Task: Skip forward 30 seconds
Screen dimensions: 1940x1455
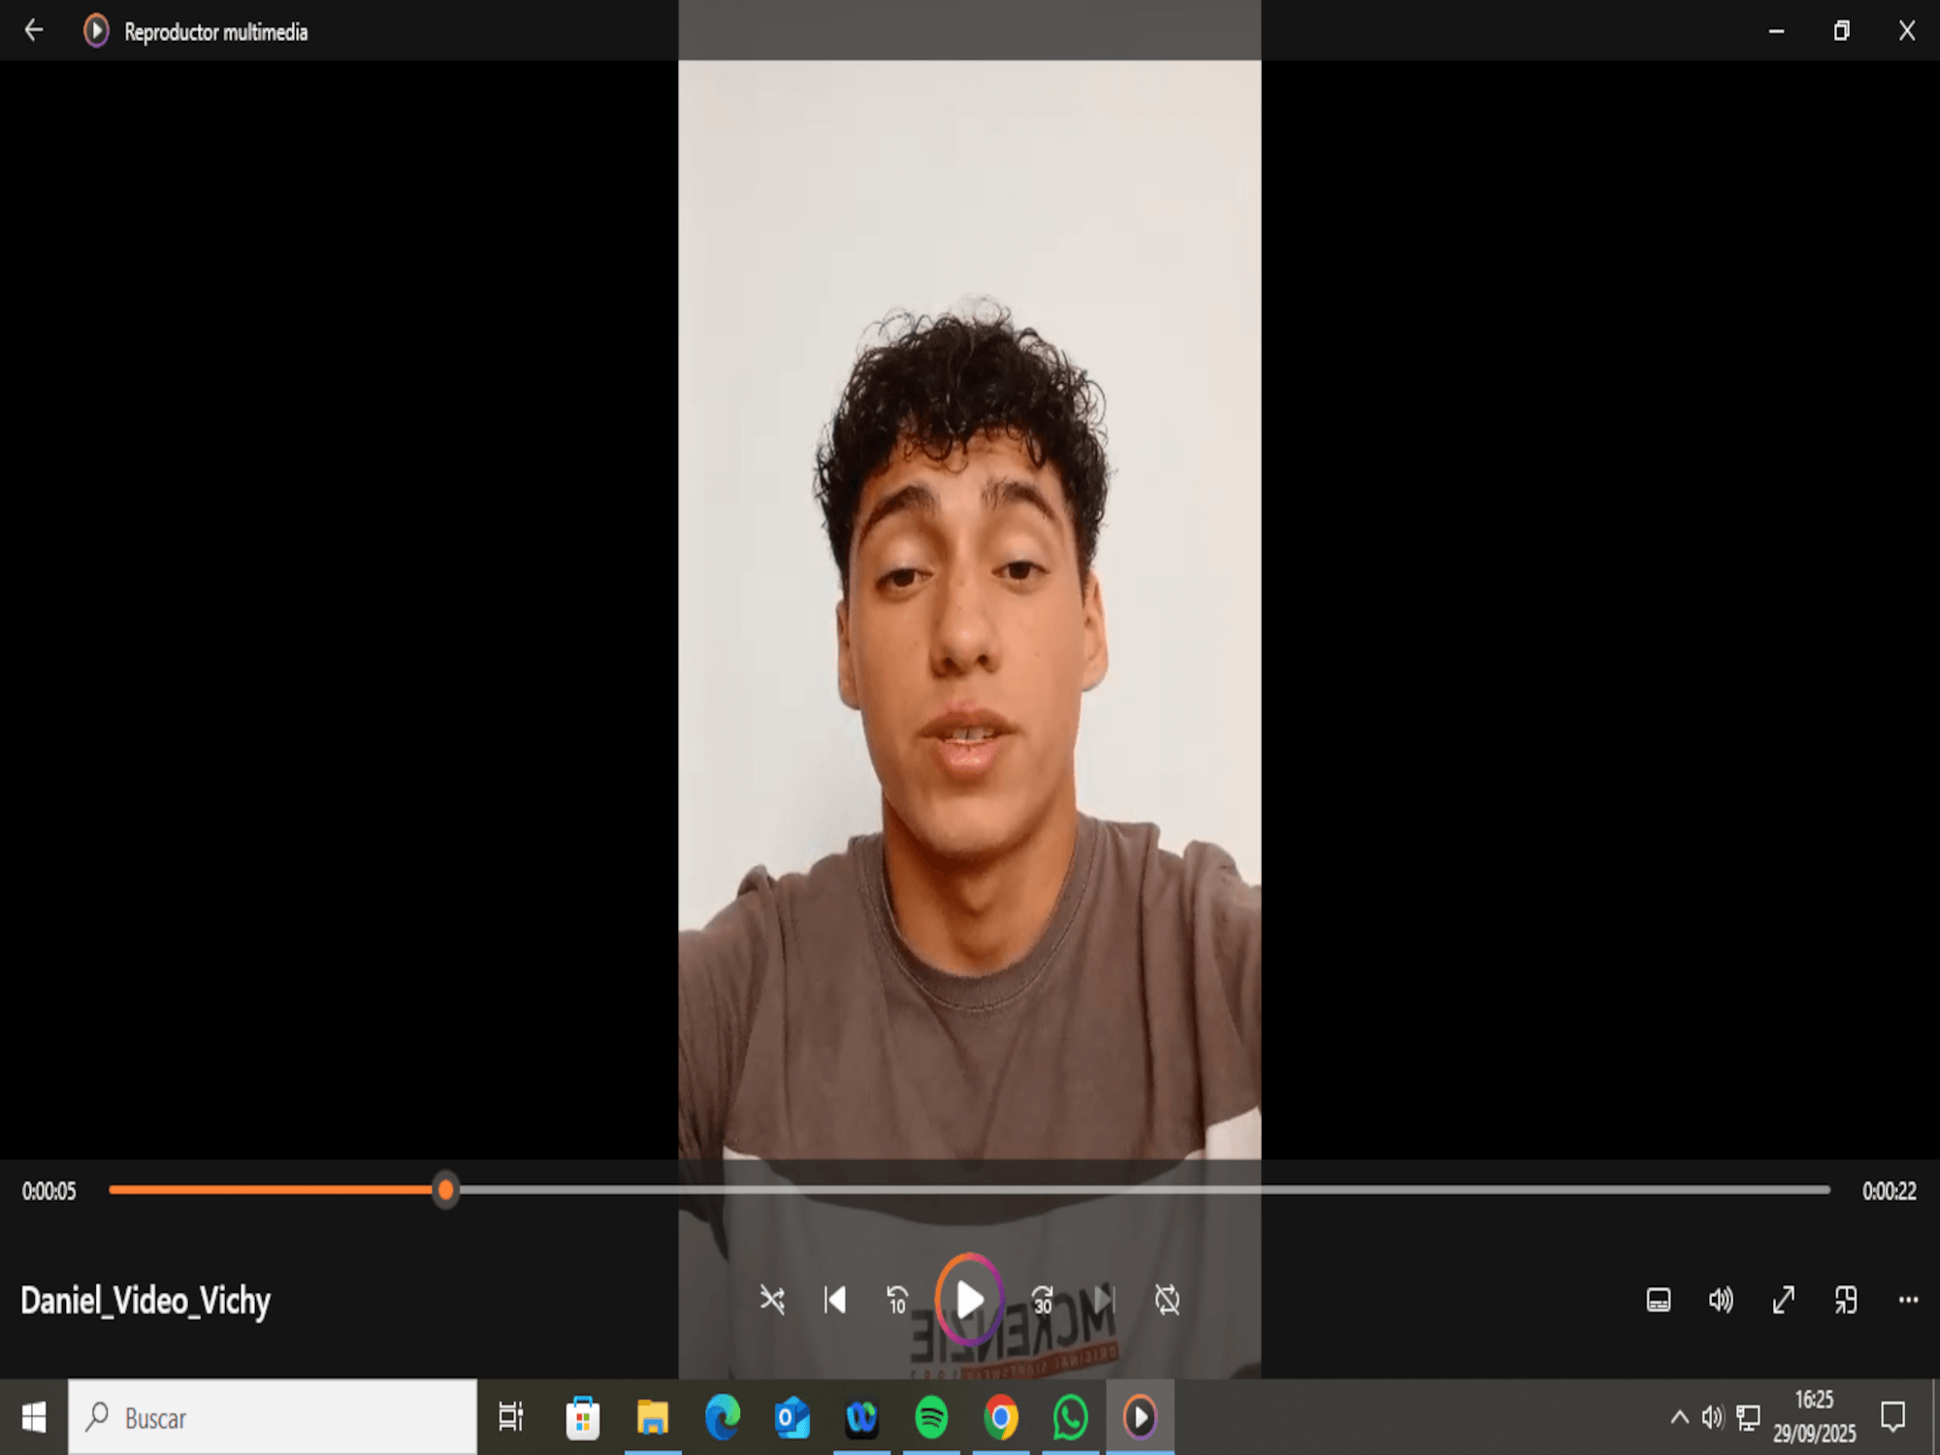Action: [x=1043, y=1300]
